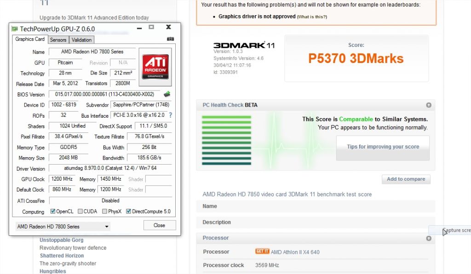Click Upgrade to 3DMark 11 Advanced Edition text
Screen dimensions: 471x274
point(94,18)
